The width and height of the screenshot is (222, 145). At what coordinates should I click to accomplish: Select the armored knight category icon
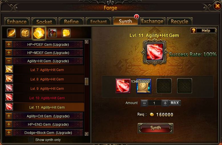click(53, 33)
